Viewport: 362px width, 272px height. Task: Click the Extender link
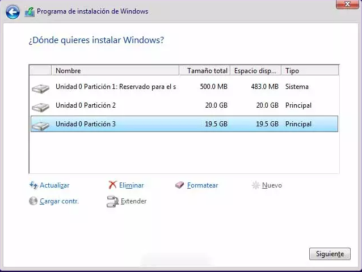point(134,201)
